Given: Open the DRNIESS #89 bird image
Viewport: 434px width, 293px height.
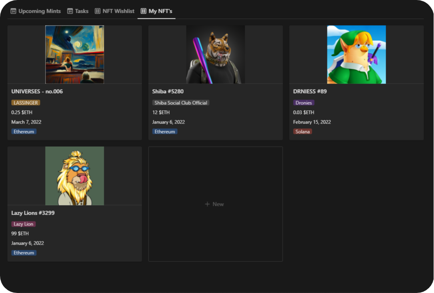Looking at the screenshot, I should [x=357, y=54].
